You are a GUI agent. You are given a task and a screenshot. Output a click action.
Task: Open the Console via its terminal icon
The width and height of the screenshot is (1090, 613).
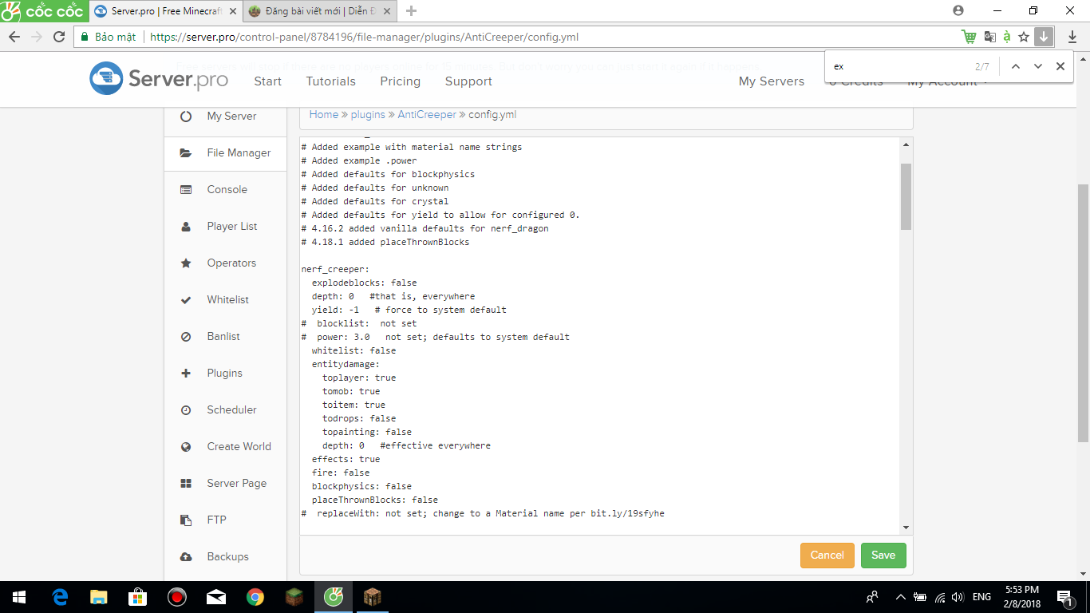[186, 189]
